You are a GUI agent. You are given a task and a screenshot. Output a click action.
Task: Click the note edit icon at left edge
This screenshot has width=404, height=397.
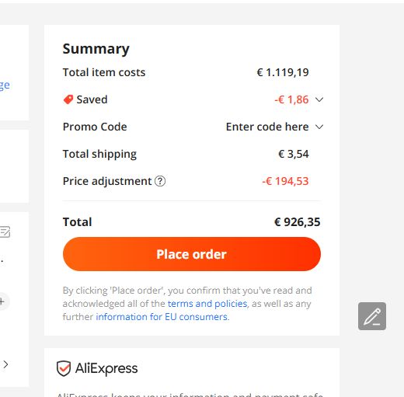point(5,232)
